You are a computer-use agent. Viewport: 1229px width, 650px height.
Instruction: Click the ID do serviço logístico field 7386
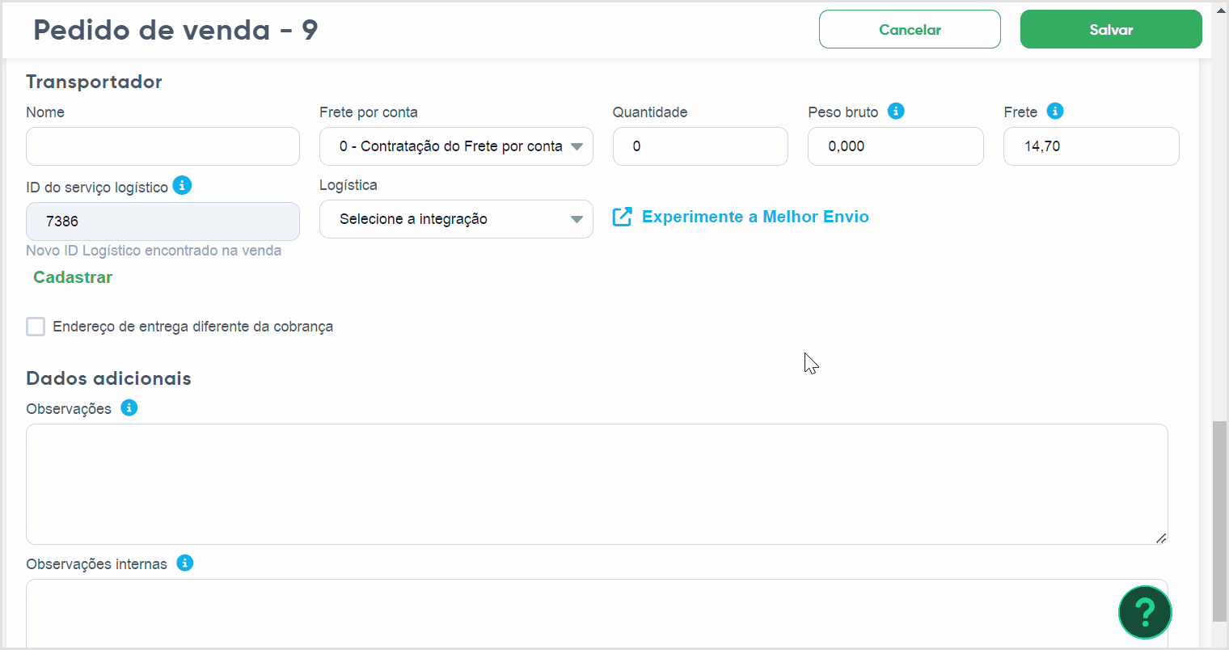163,222
